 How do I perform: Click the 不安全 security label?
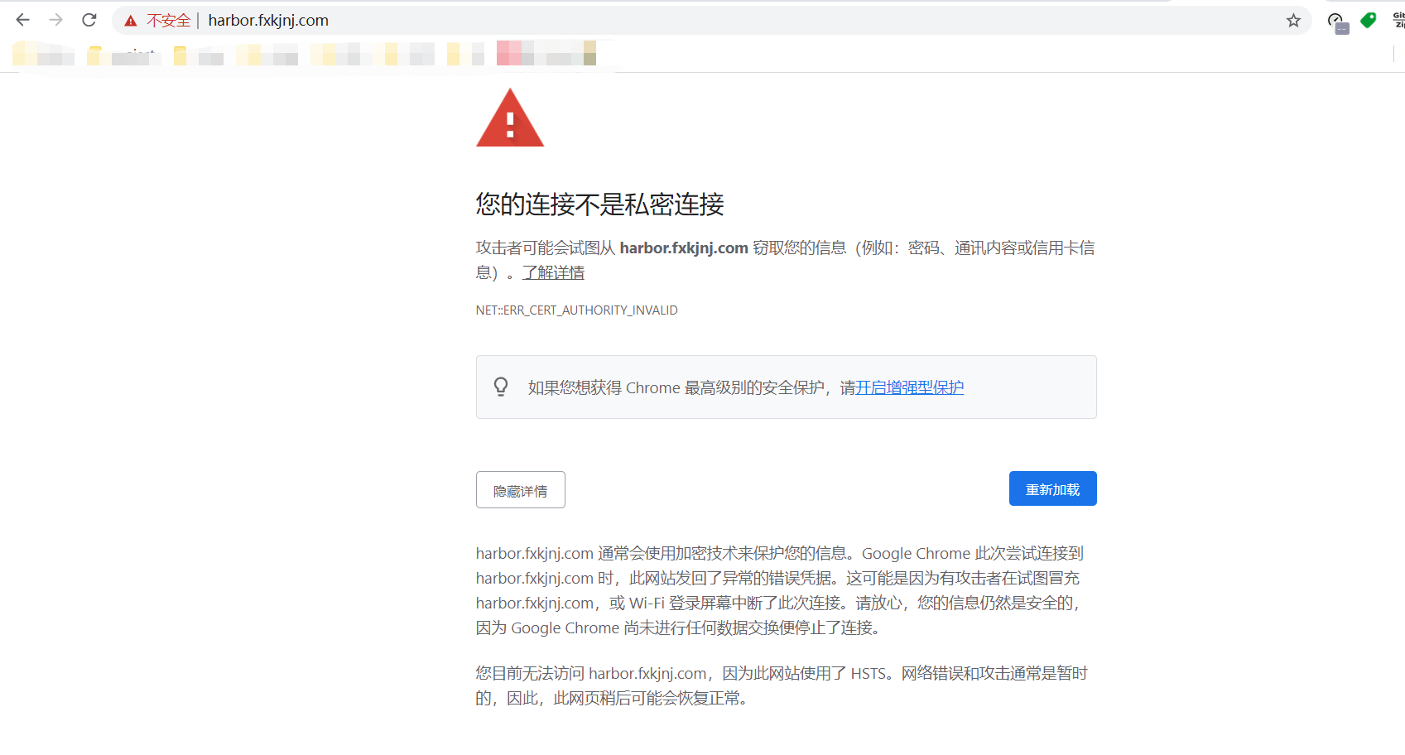point(169,21)
